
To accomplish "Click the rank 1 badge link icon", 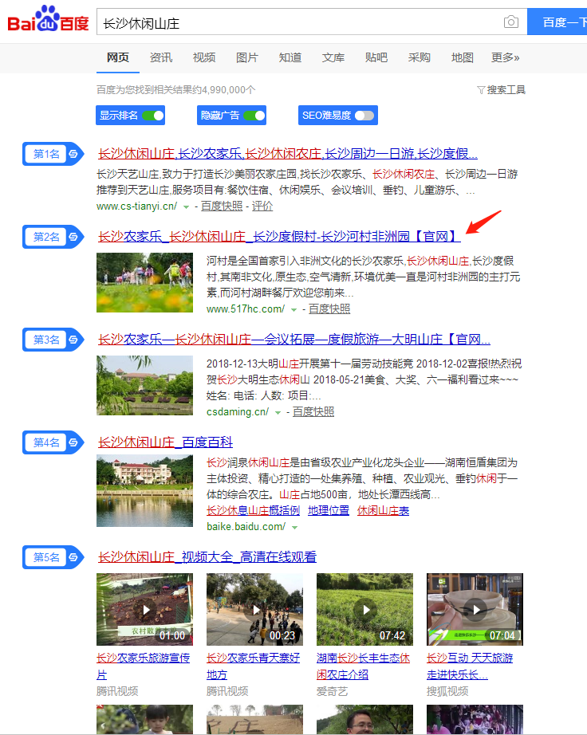I will [73, 154].
